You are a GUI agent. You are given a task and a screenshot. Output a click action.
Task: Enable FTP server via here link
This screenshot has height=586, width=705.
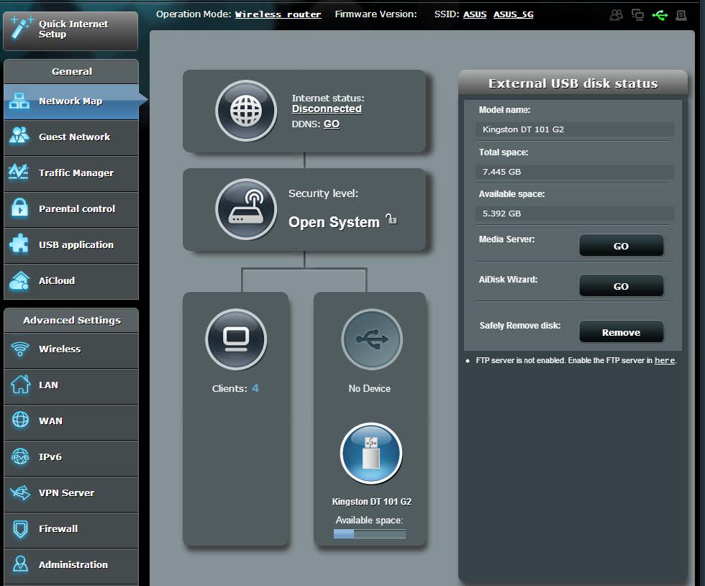[x=665, y=360]
